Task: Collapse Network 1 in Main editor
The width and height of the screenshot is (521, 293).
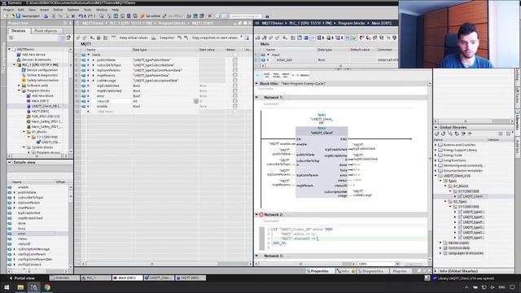Action: [256, 98]
